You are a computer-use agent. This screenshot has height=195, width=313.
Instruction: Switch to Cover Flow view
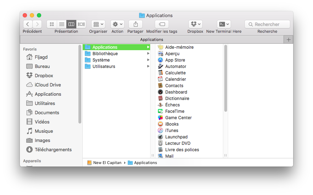tap(81, 24)
